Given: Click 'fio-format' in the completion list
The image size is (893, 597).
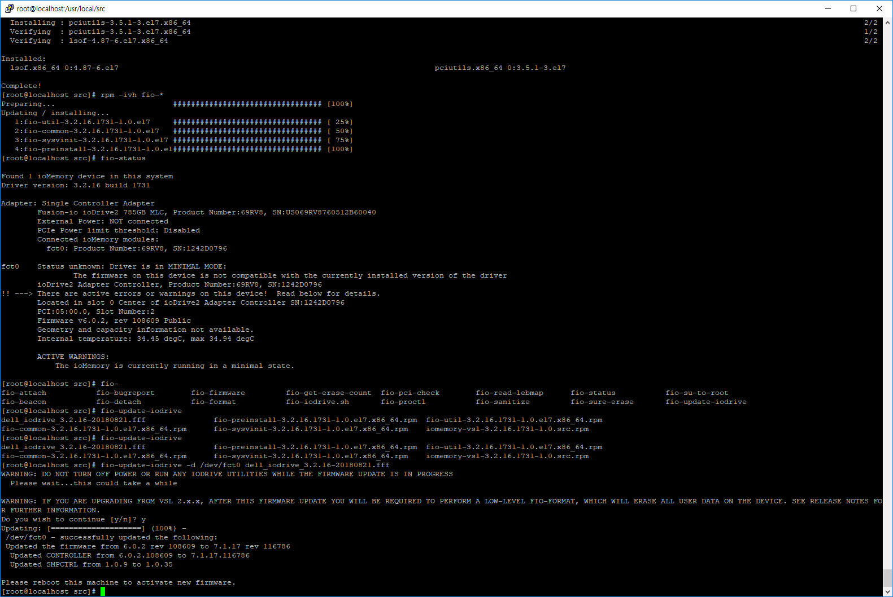Looking at the screenshot, I should click(x=214, y=402).
